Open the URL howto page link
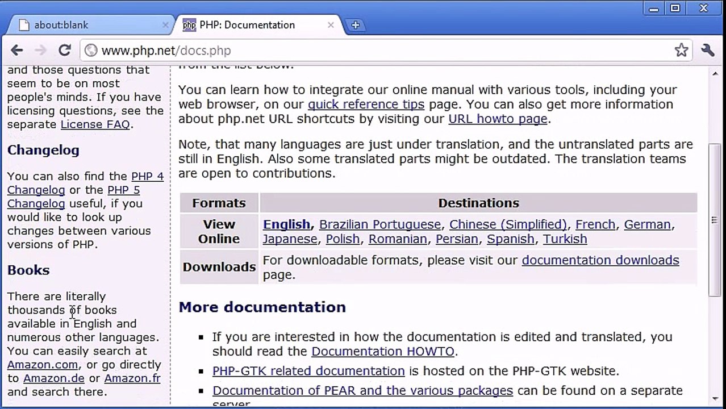This screenshot has width=726, height=409. click(x=498, y=119)
